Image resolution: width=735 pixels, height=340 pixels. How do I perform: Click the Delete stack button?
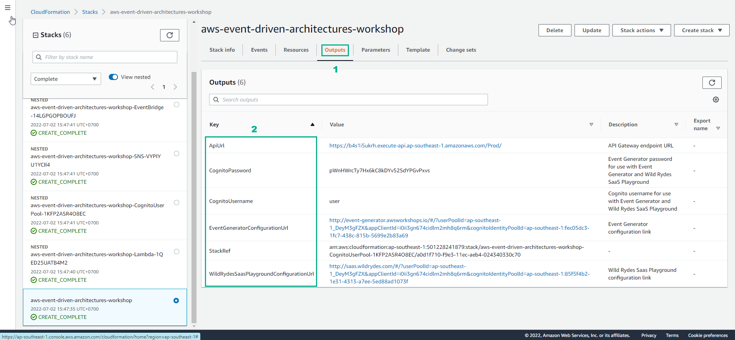tap(555, 30)
